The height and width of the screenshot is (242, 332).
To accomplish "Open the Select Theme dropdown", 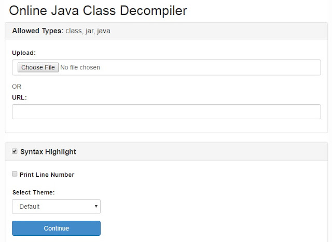I will [x=57, y=206].
